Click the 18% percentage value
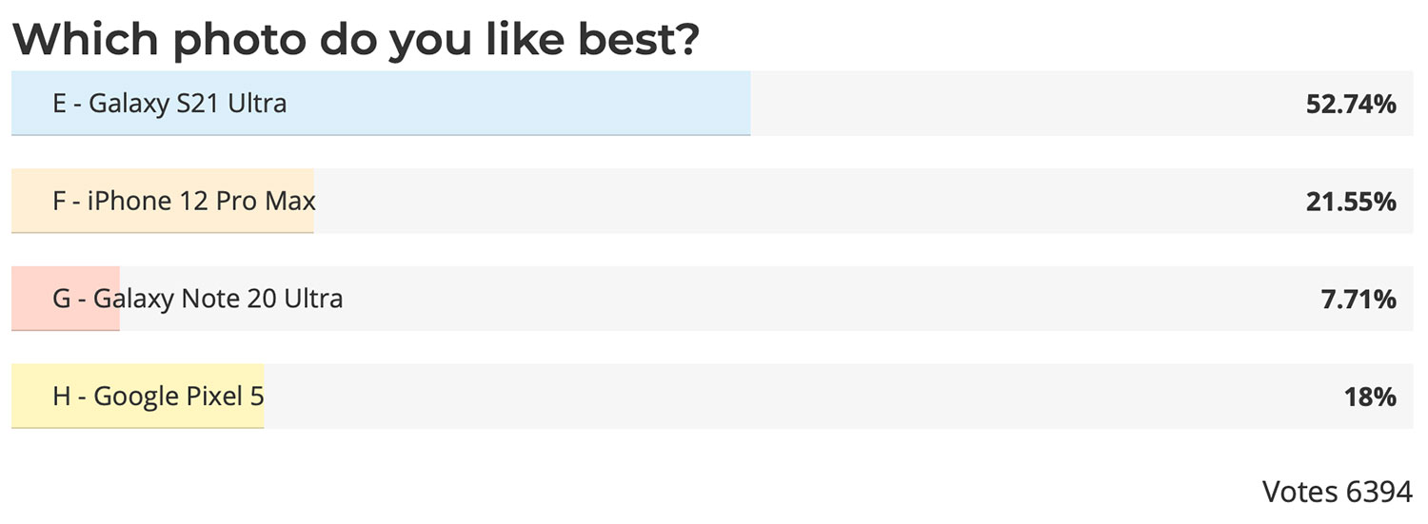Image resolution: width=1428 pixels, height=524 pixels. (1371, 397)
